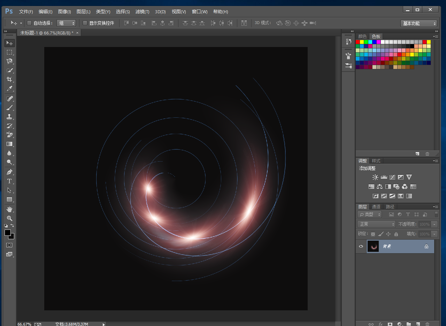446x326 pixels.
Task: Switch to the 通道 tab
Action: [376, 207]
